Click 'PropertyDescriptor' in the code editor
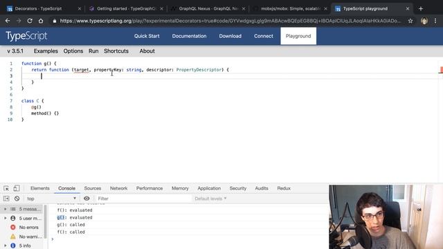This screenshot has height=249, width=443. pos(199,70)
